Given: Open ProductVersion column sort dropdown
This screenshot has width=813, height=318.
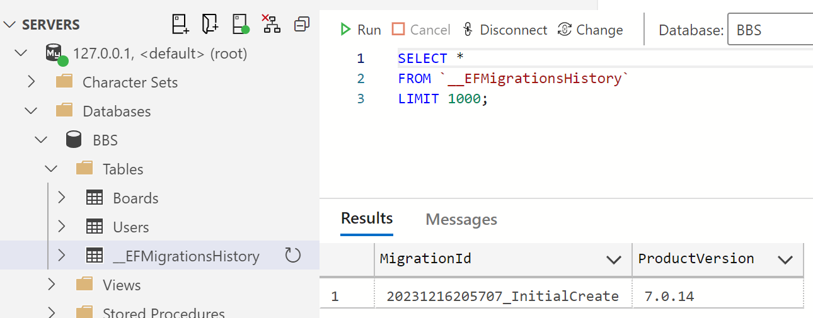Looking at the screenshot, I should [785, 259].
